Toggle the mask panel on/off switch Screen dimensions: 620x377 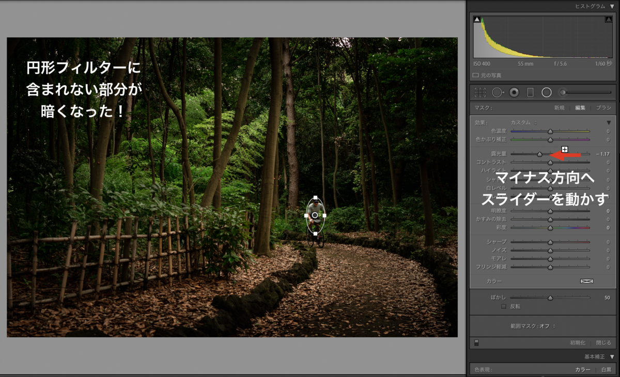coord(476,342)
